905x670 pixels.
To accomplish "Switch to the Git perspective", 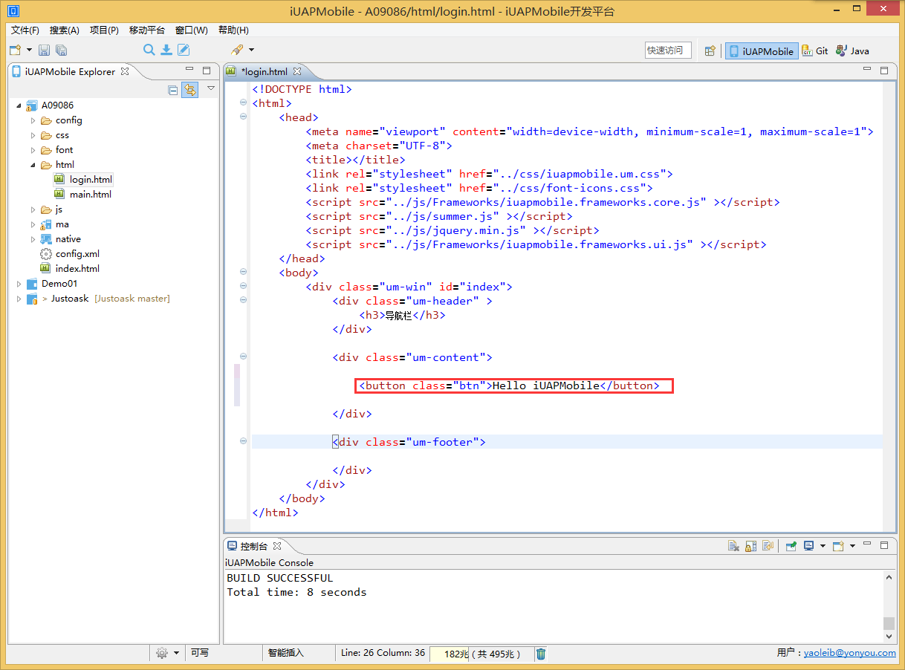I will pos(815,51).
